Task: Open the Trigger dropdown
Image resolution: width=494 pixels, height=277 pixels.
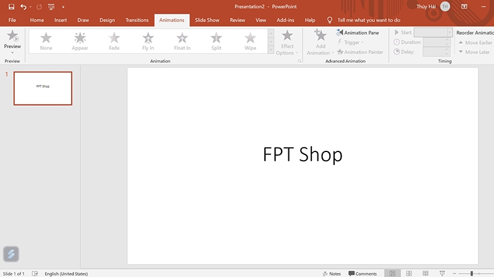Action: [x=350, y=42]
